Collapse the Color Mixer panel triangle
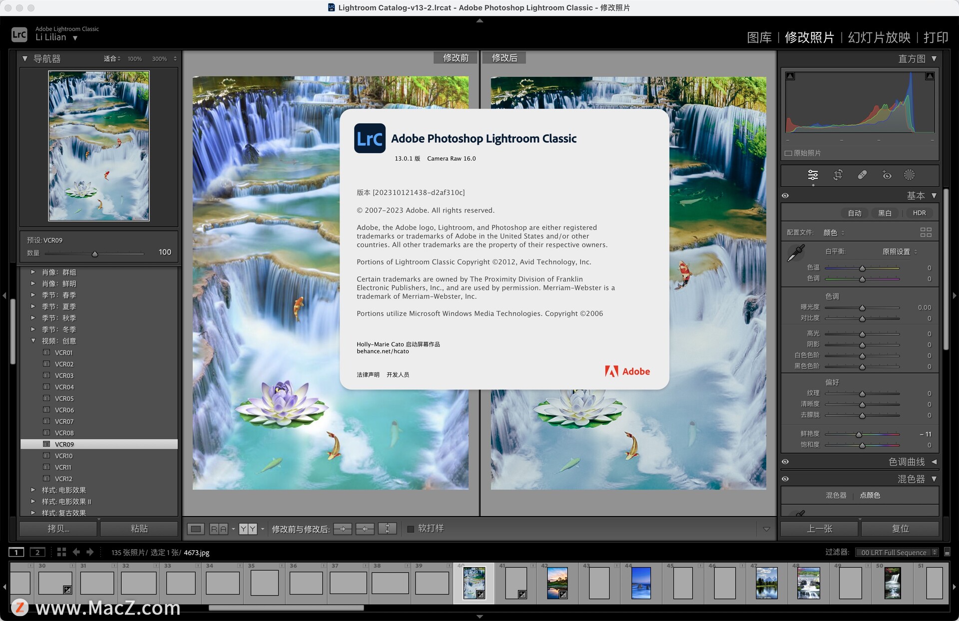The height and width of the screenshot is (621, 959). click(934, 479)
